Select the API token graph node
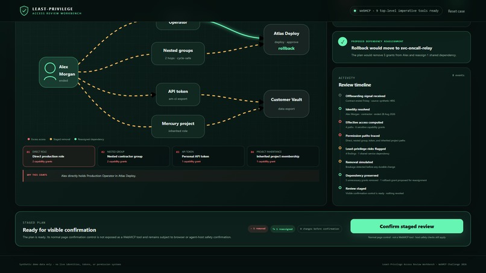 pyautogui.click(x=178, y=95)
